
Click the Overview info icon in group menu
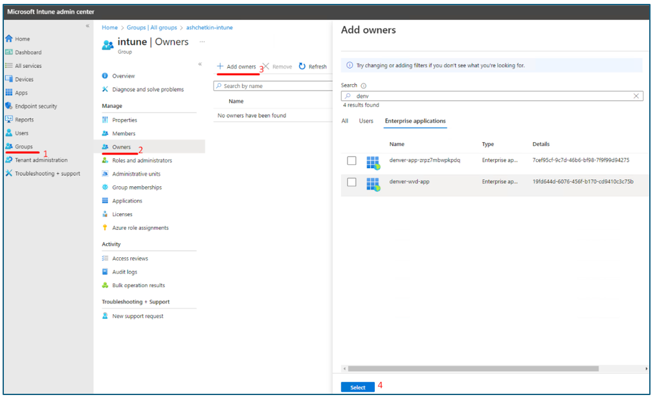(105, 76)
